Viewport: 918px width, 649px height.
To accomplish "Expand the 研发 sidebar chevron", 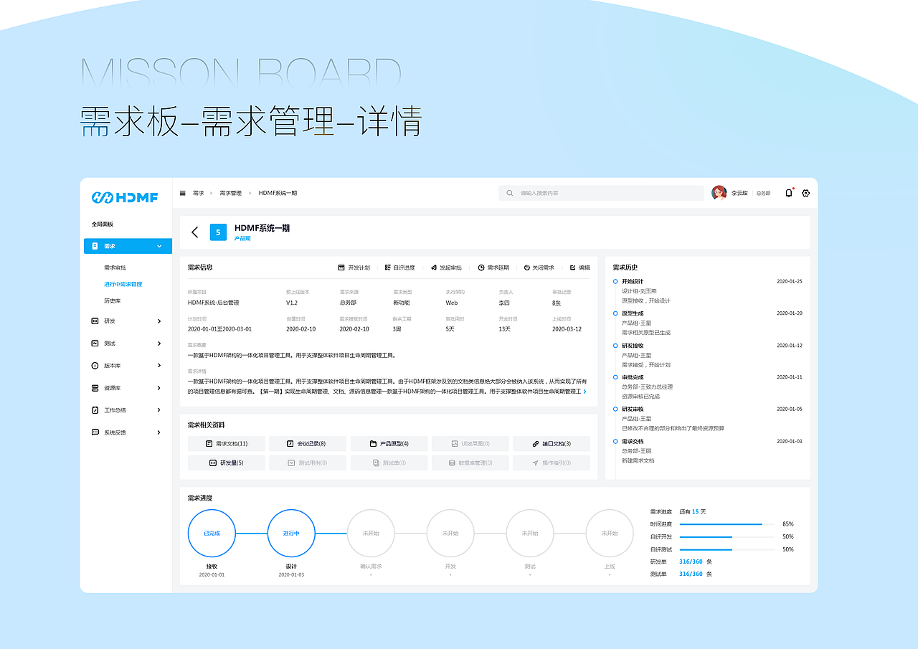I will (159, 321).
